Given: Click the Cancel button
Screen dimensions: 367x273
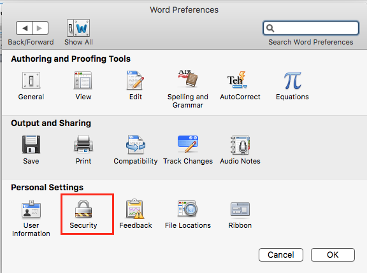Looking at the screenshot, I should [281, 255].
